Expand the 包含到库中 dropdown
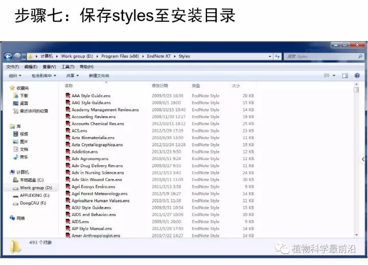This screenshot has width=368, height=265. [x=43, y=75]
